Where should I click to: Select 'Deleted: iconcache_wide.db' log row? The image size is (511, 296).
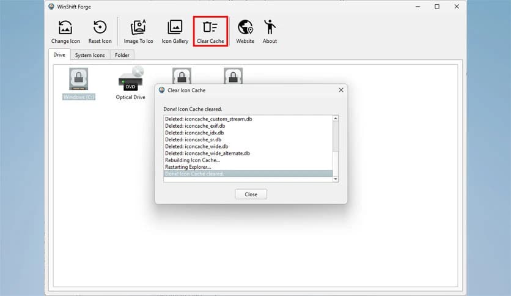pyautogui.click(x=248, y=146)
